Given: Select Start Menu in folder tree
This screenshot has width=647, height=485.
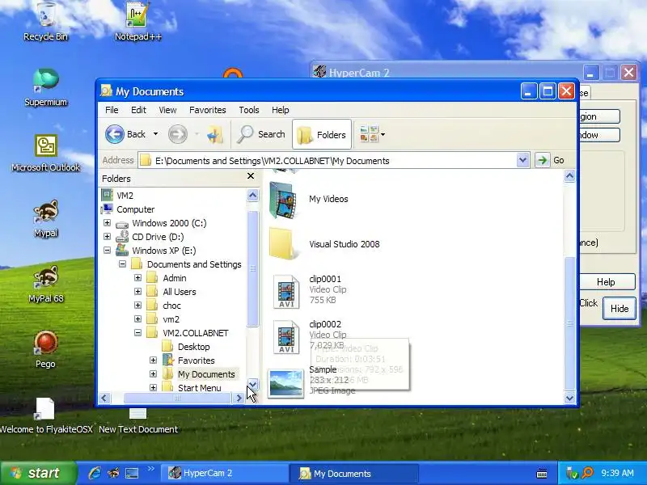Looking at the screenshot, I should (199, 388).
